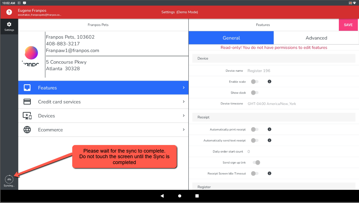Show info for Automatically print receipt
Viewport: 359px width, 203px height.
point(269,129)
